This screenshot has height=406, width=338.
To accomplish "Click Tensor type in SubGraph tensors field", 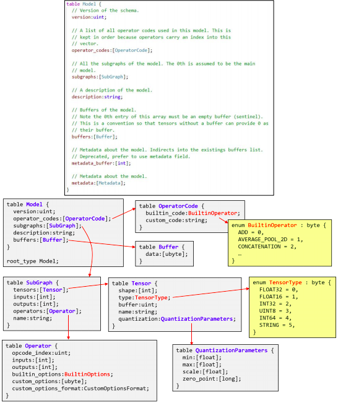I will pos(53,290).
